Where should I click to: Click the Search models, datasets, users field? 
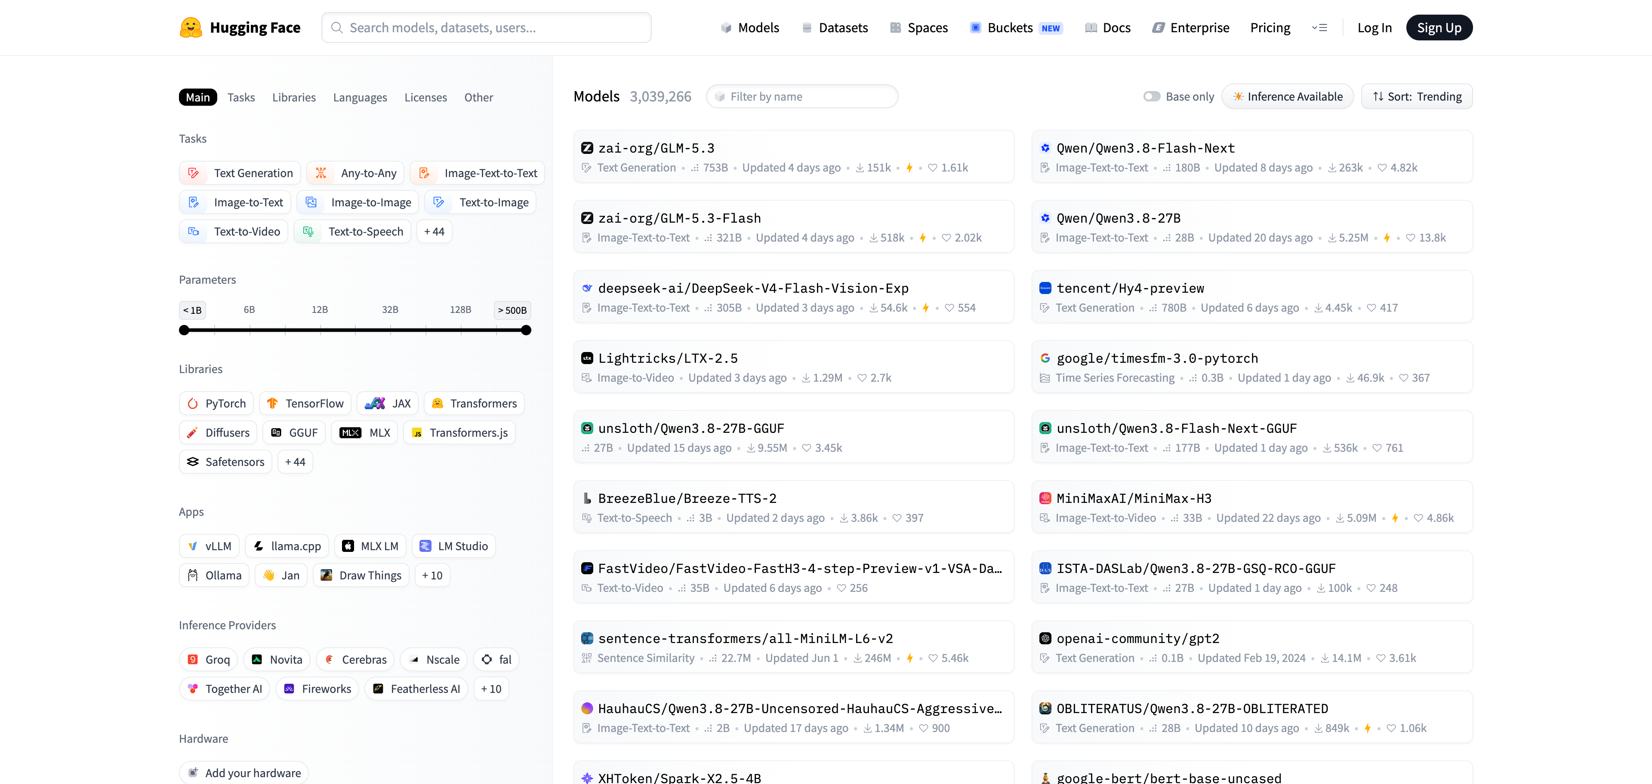point(486,28)
